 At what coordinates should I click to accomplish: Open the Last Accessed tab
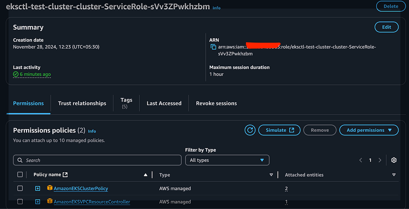tap(164, 103)
